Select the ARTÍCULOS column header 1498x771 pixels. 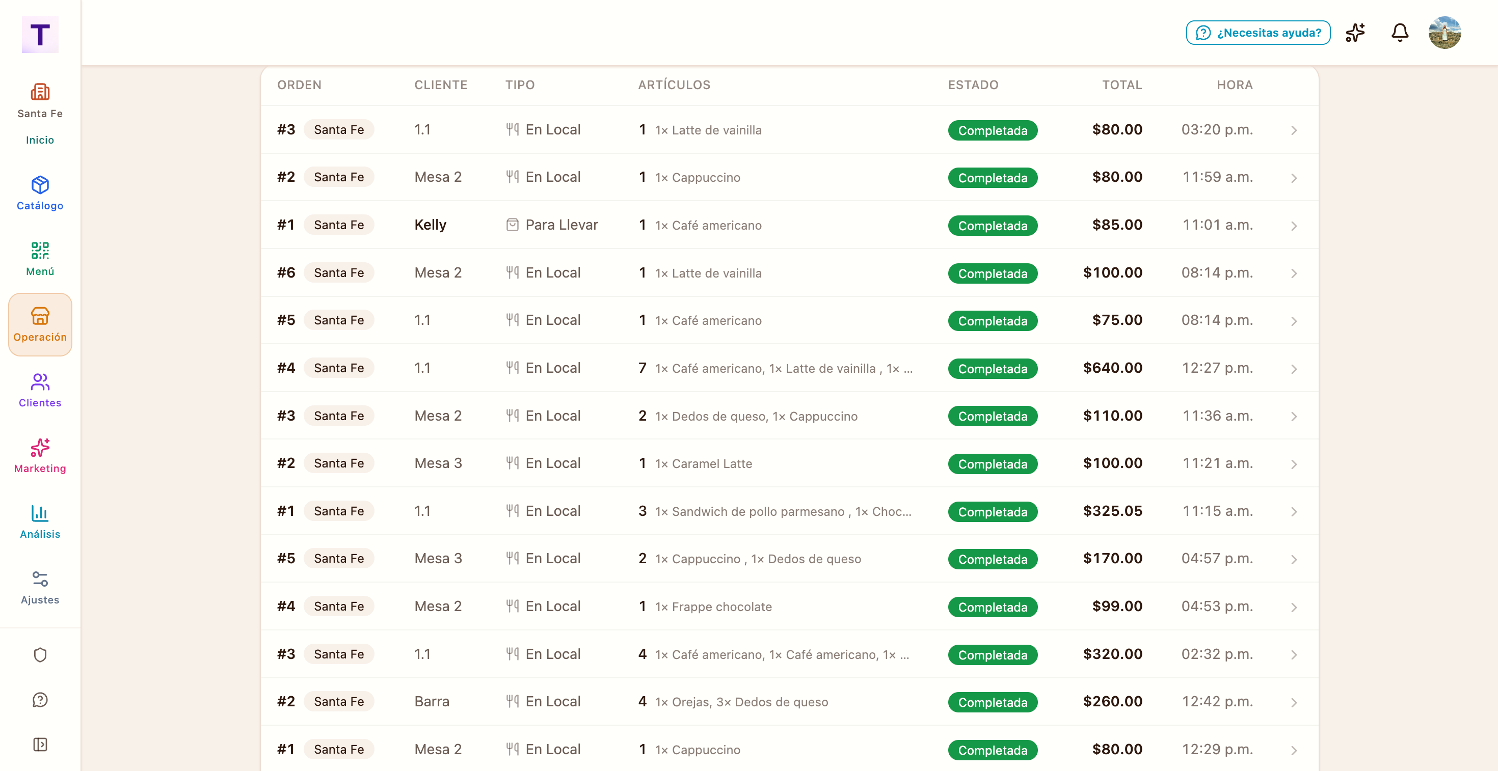674,85
